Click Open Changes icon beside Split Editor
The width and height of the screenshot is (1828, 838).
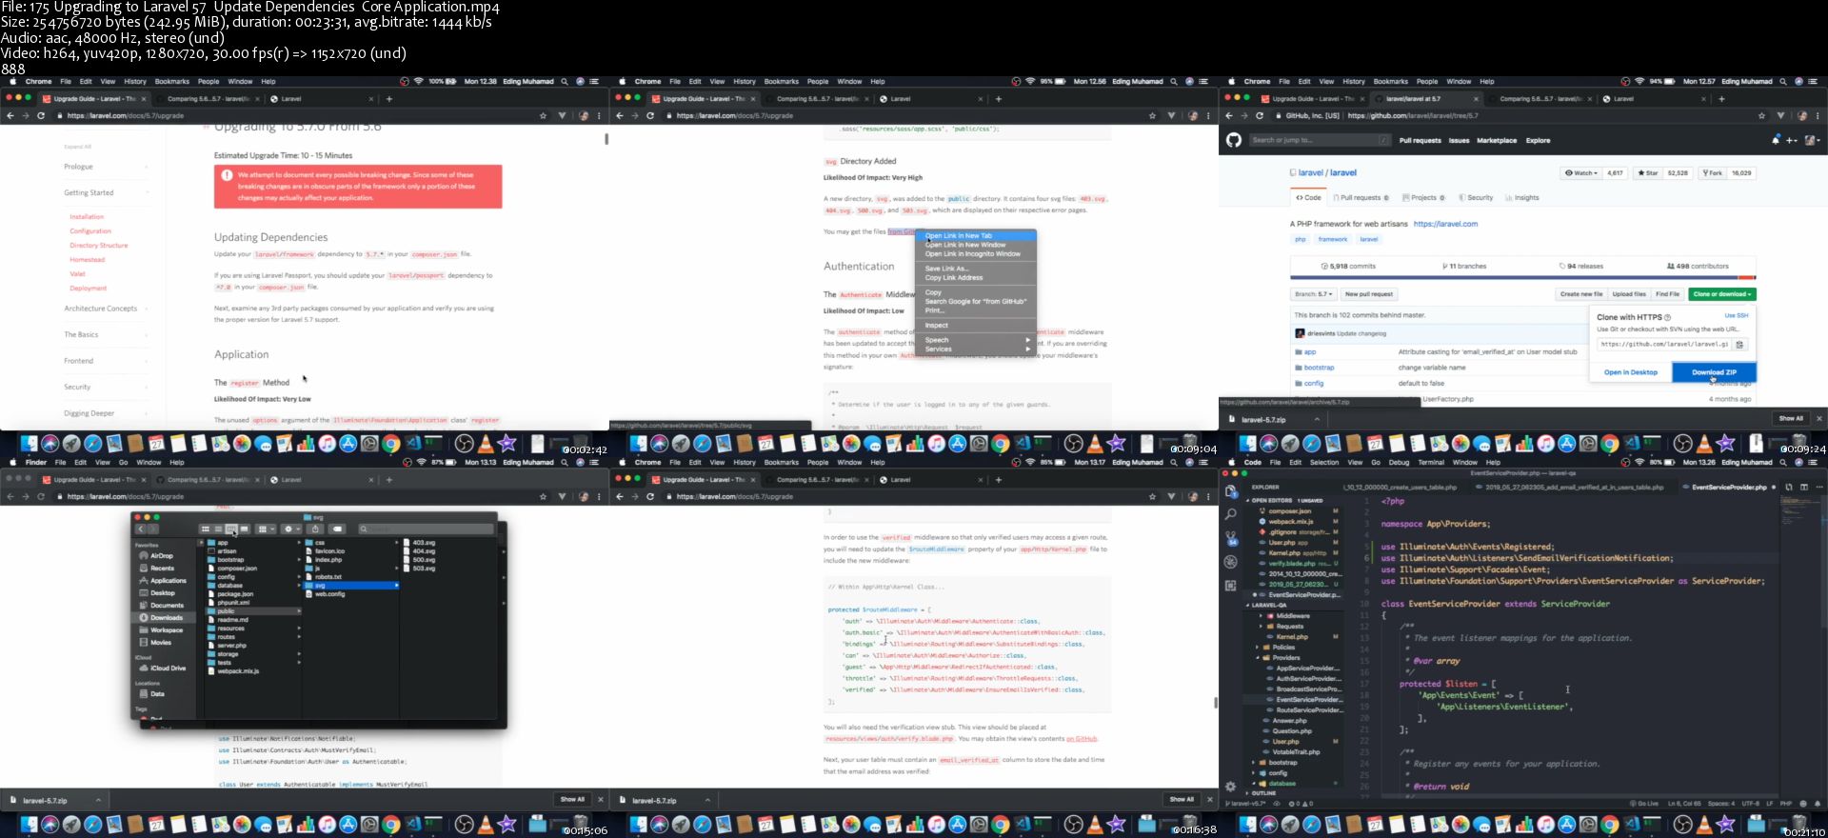[x=1789, y=487]
